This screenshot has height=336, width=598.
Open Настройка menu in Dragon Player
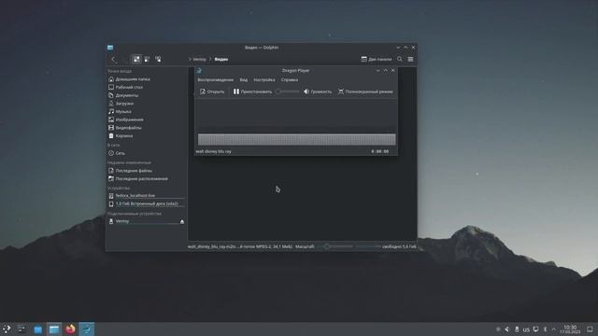[264, 80]
